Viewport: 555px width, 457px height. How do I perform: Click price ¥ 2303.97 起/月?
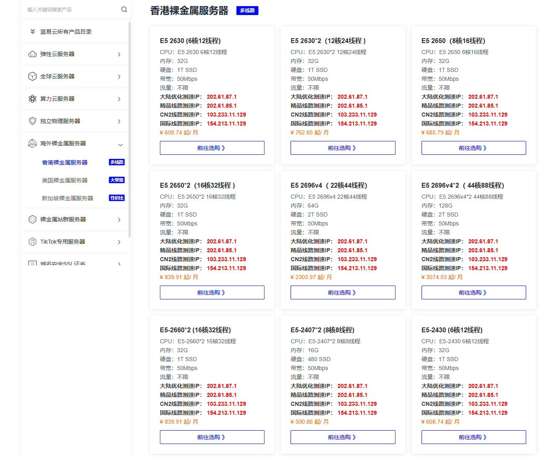tap(311, 277)
